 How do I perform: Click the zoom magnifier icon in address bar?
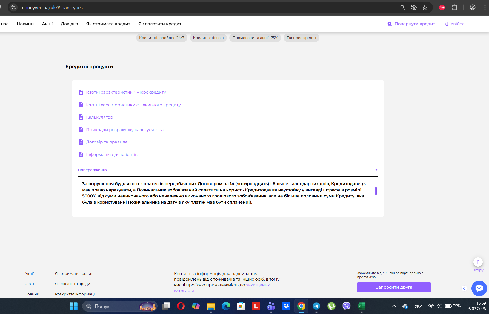[x=403, y=8]
